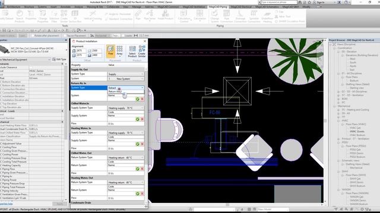The width and height of the screenshot is (380, 213).
Task: Switch to MagiCAD Ventilation ribbon tab
Action: [x=194, y=7]
